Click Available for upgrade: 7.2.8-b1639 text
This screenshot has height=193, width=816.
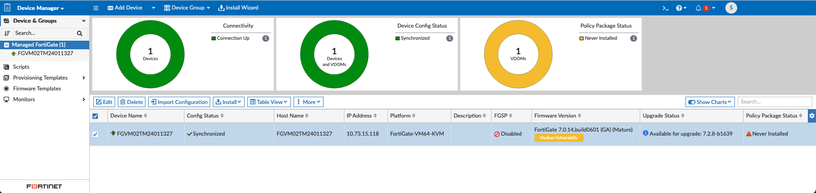tap(691, 134)
